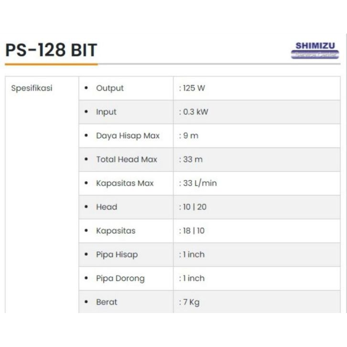
Task: Click the Head row label
Action: pos(106,207)
